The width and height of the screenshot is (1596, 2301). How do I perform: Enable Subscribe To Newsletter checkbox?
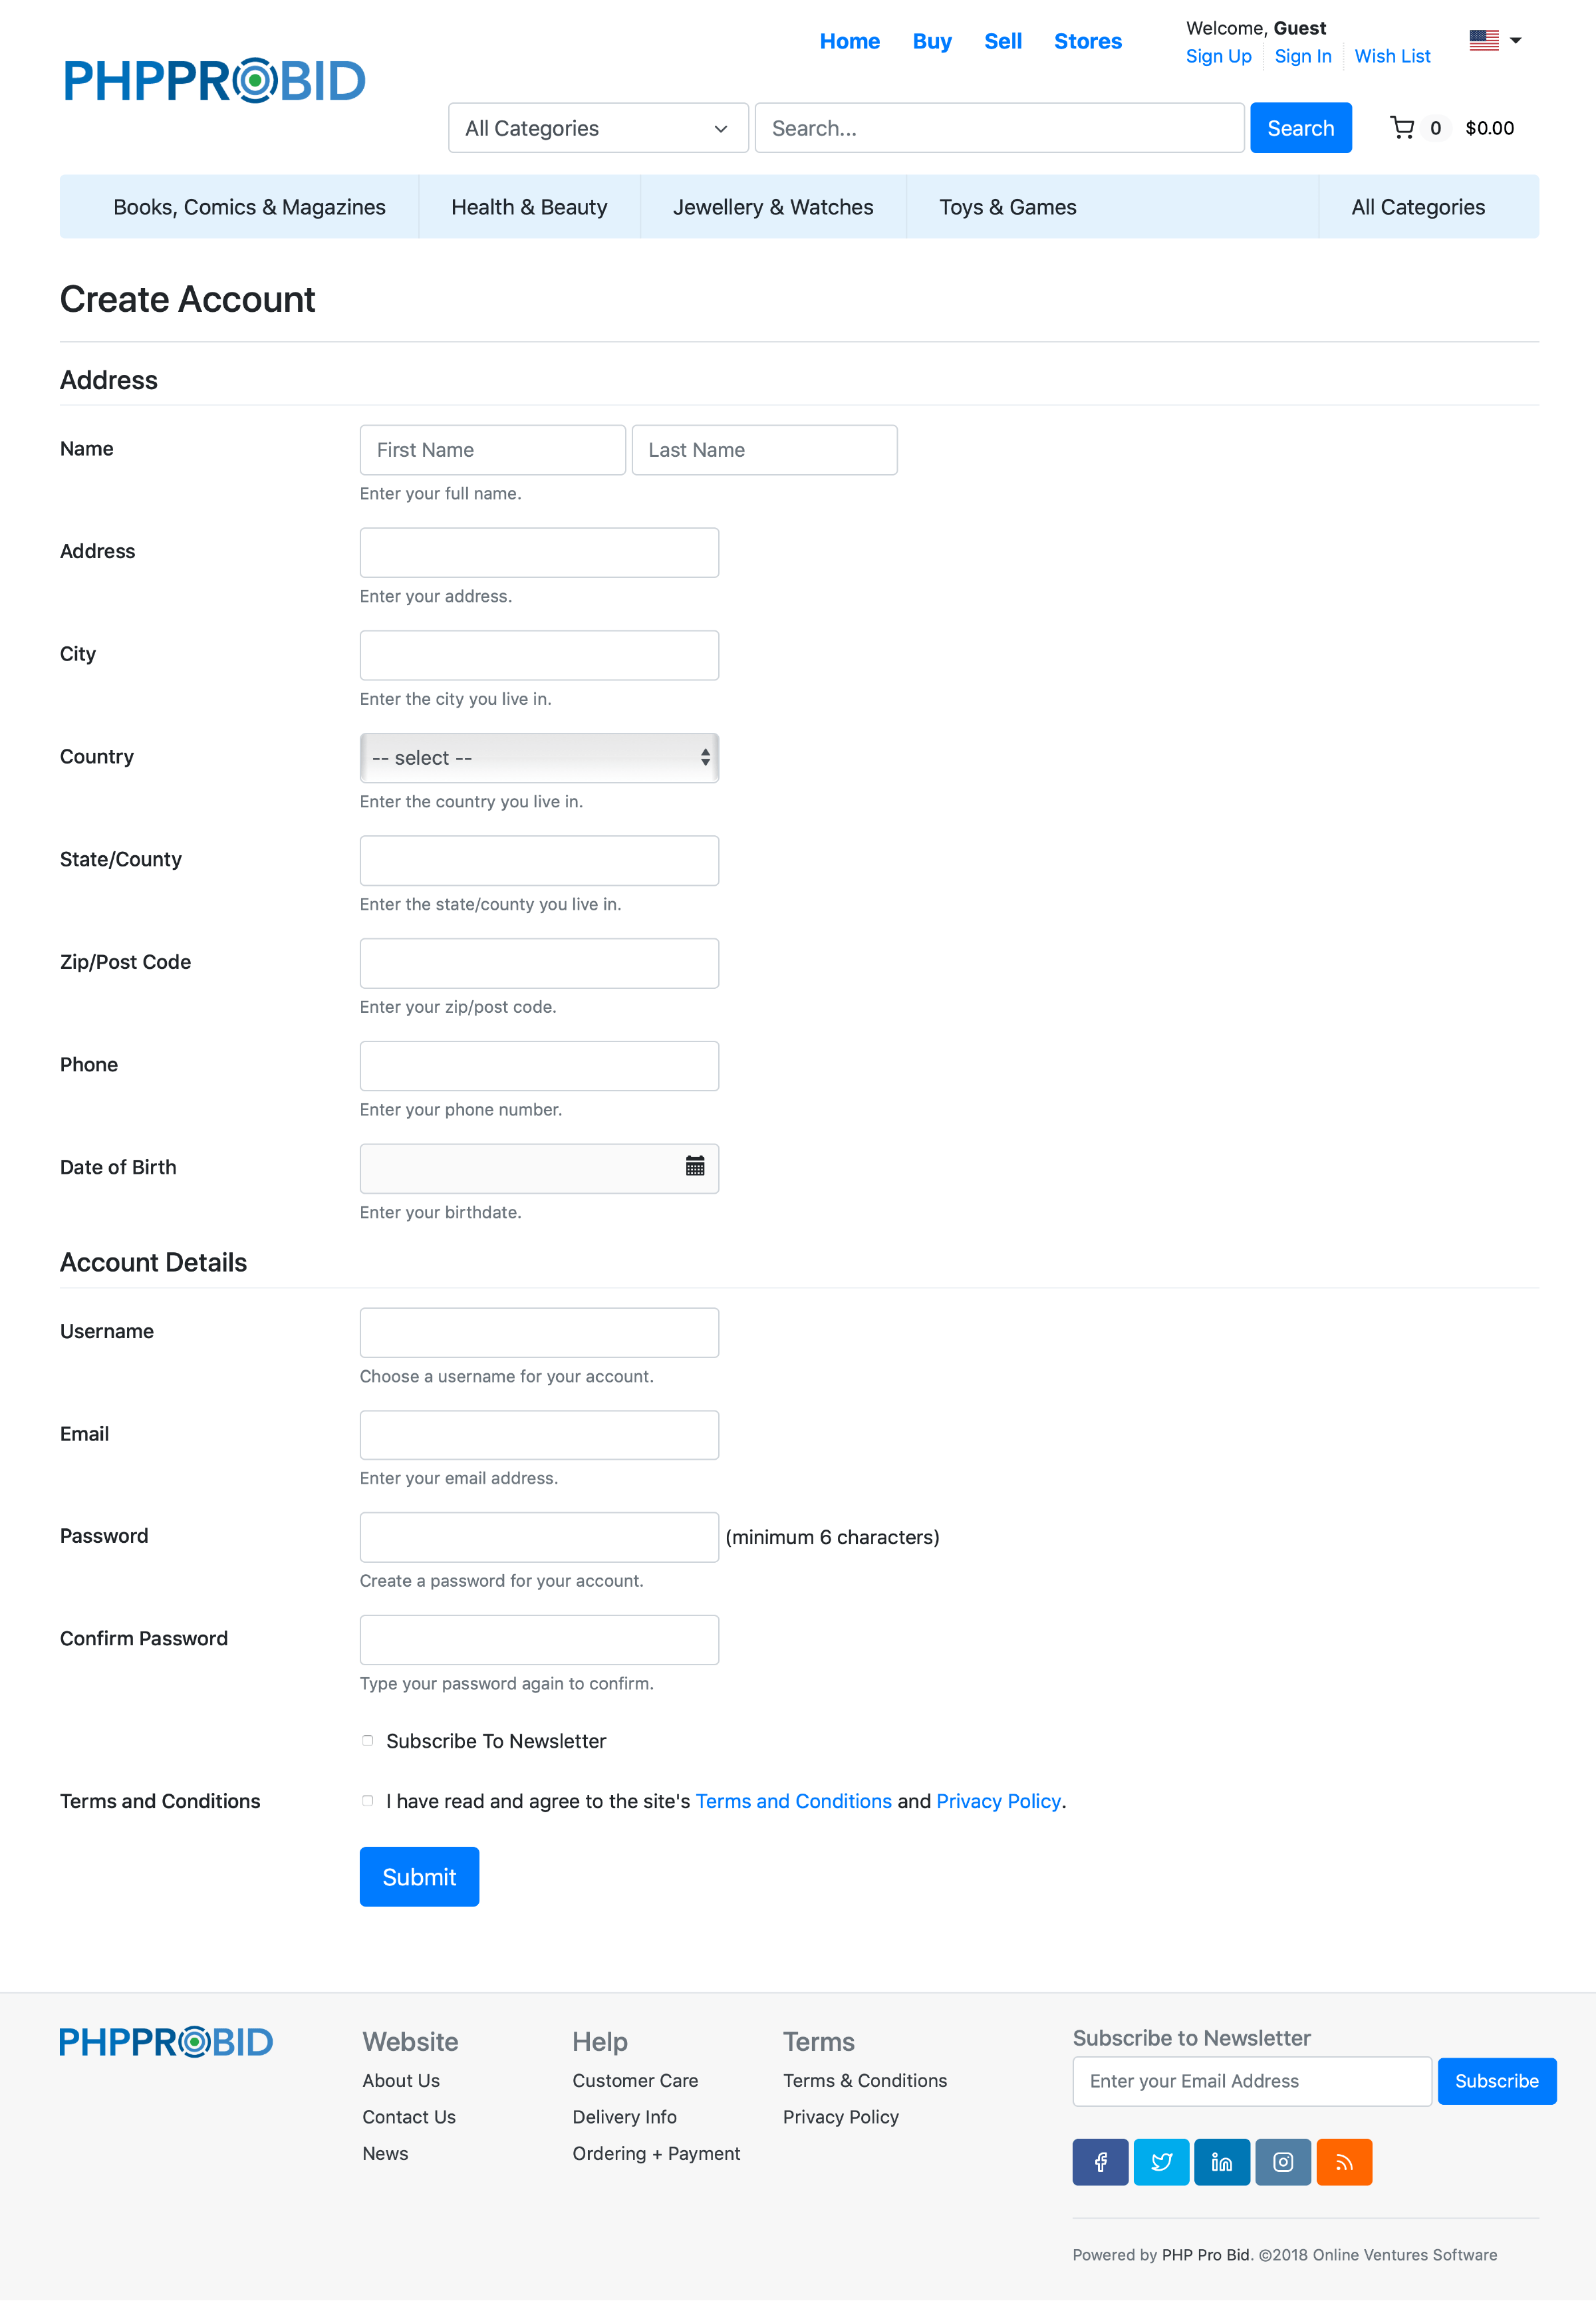(x=368, y=1741)
